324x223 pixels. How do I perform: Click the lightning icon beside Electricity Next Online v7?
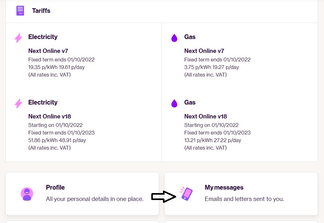coord(19,38)
